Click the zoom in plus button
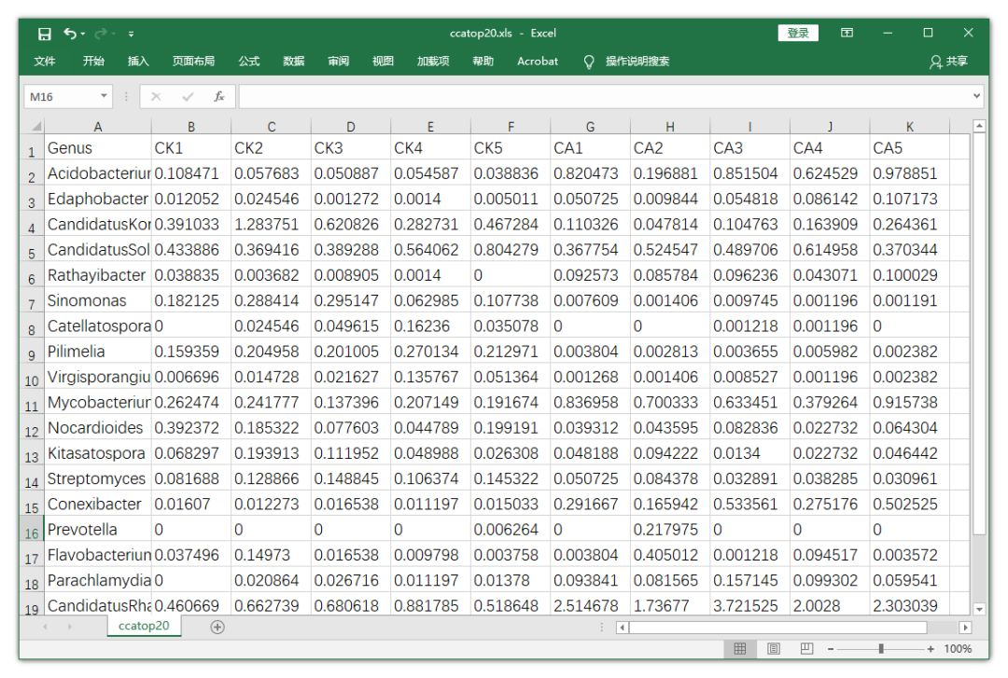Image resolution: width=1008 pixels, height=678 pixels. click(931, 649)
